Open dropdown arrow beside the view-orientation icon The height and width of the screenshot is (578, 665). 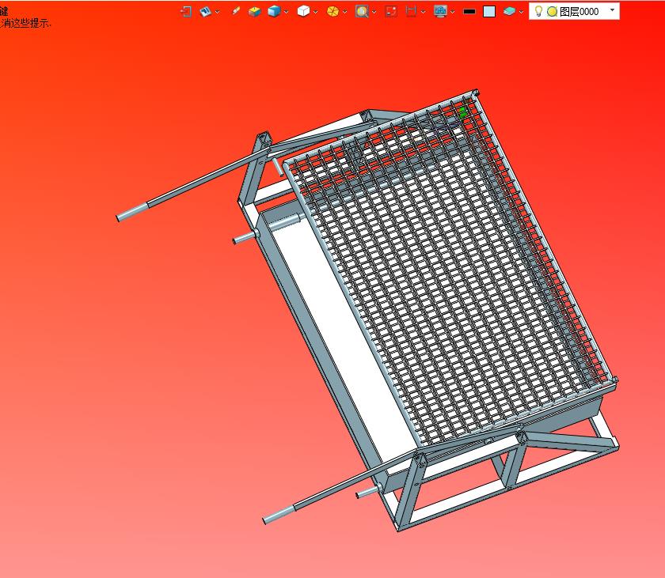tap(218, 12)
